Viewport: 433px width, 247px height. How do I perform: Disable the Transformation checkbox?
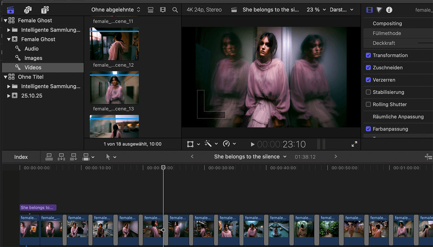[368, 56]
